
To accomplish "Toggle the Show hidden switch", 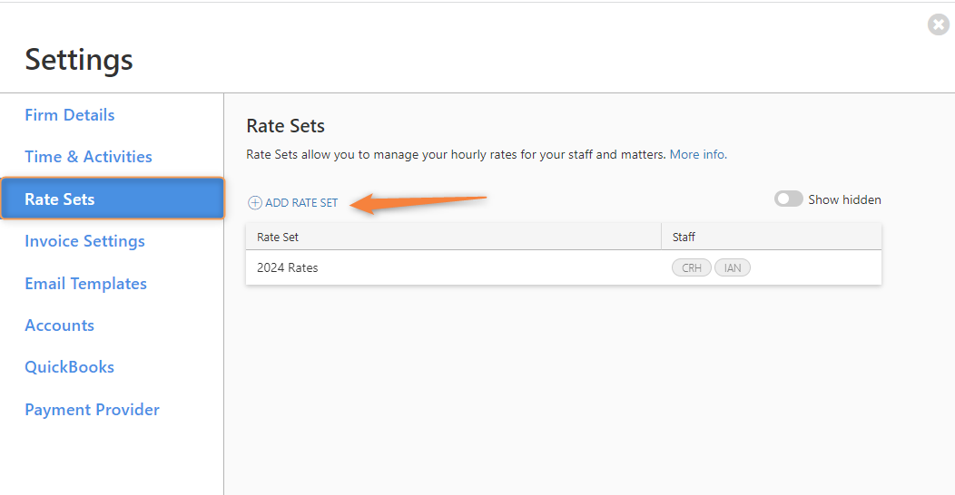I will pyautogui.click(x=788, y=199).
